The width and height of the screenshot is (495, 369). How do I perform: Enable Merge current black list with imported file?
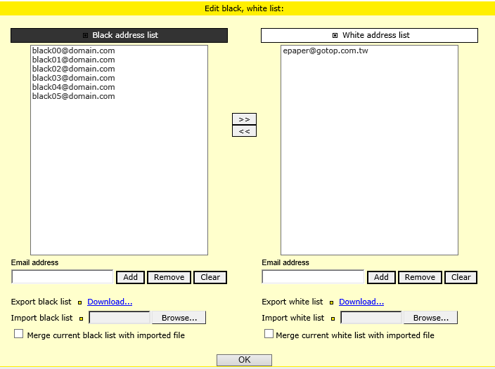point(19,335)
